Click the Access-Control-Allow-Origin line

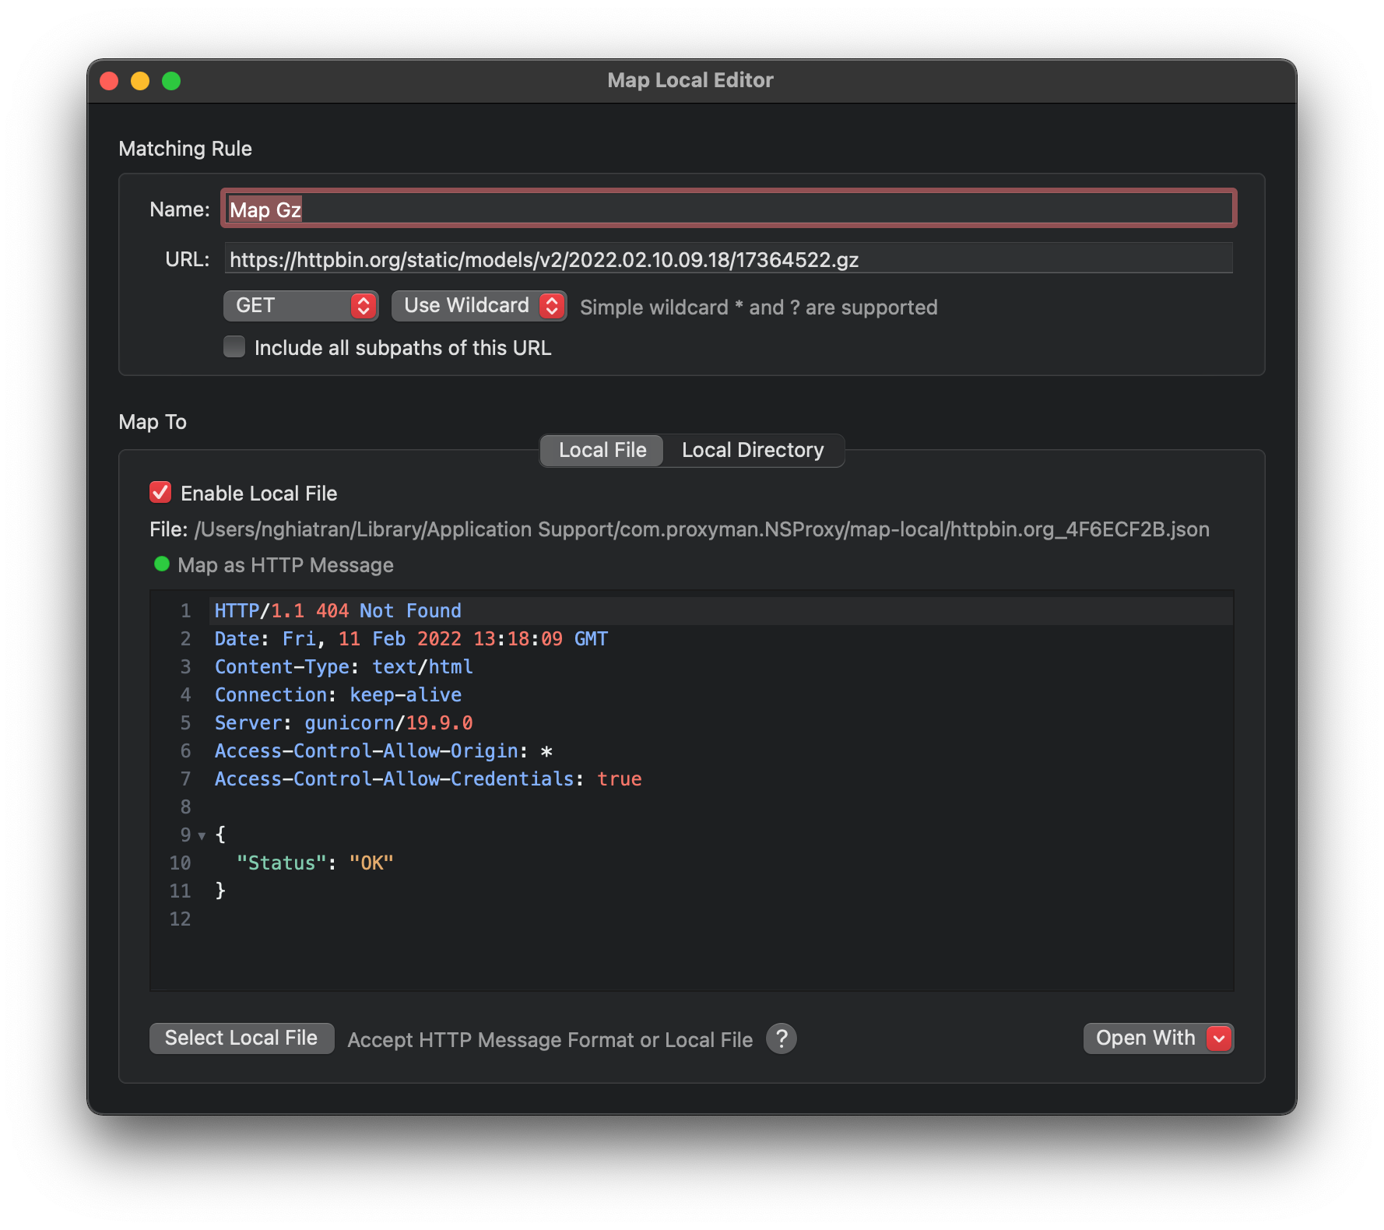tap(384, 751)
